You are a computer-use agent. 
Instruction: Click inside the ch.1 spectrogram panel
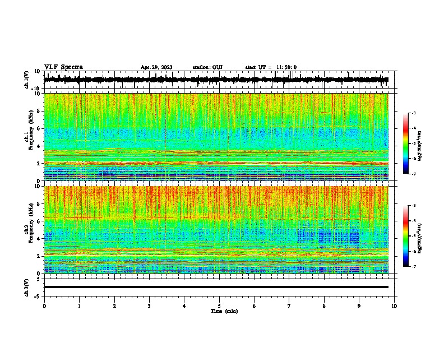coord(216,137)
